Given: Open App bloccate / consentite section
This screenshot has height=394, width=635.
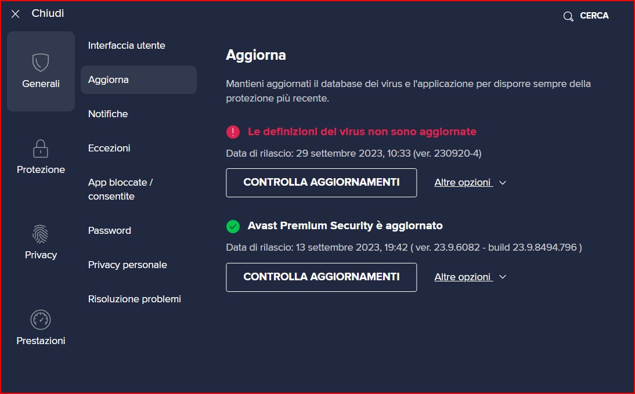Looking at the screenshot, I should pos(120,189).
